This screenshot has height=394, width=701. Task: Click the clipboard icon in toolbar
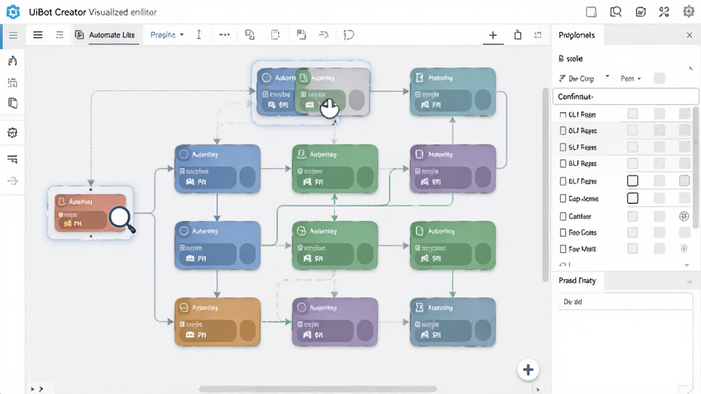coord(518,35)
